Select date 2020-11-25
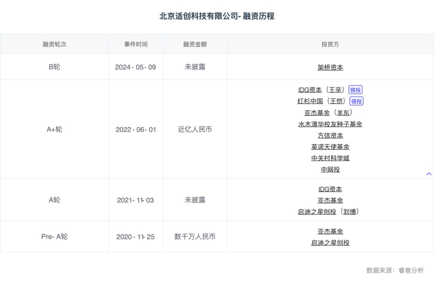 tap(136, 237)
